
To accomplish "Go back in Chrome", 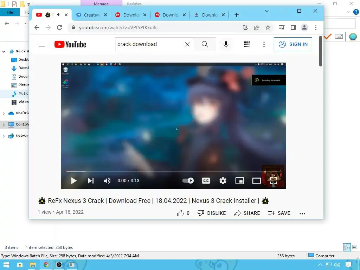I will pos(37,27).
